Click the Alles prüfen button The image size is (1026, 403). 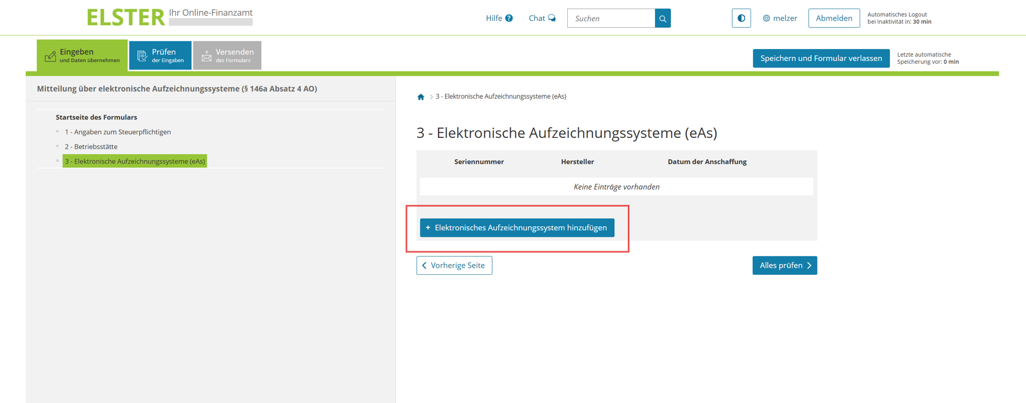point(784,266)
